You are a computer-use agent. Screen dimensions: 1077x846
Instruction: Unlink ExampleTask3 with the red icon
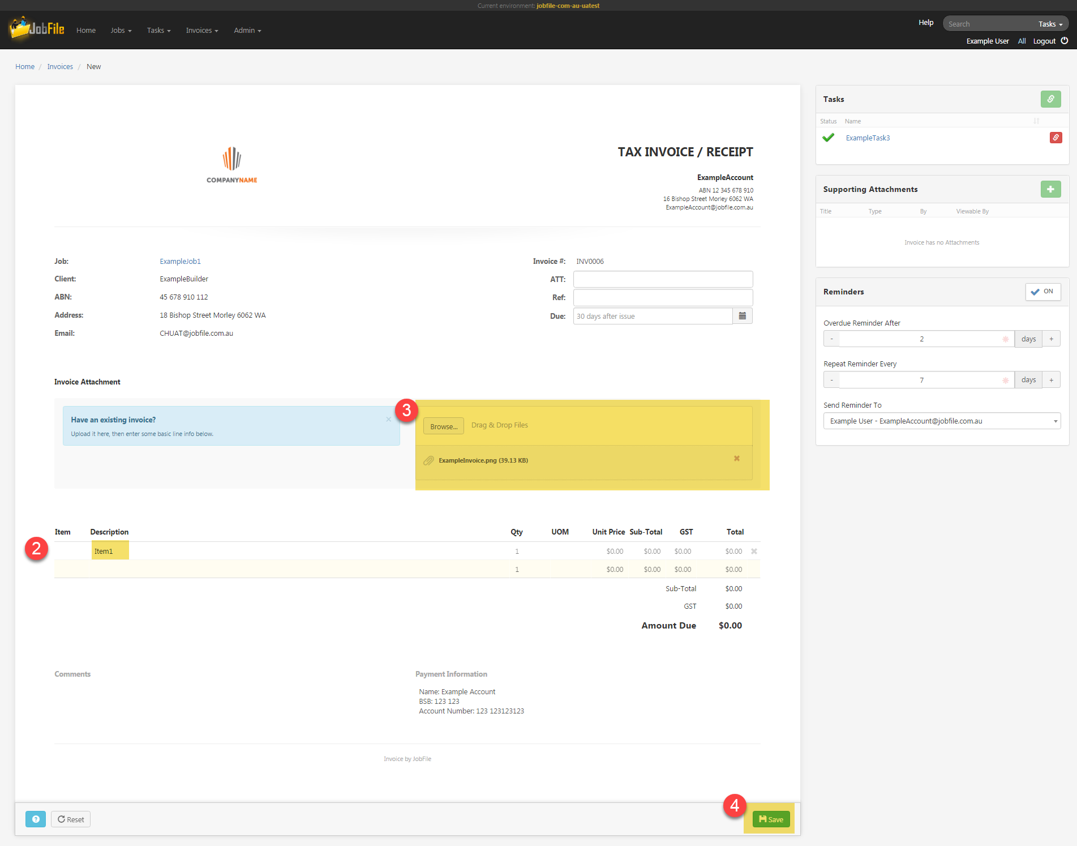(x=1055, y=138)
